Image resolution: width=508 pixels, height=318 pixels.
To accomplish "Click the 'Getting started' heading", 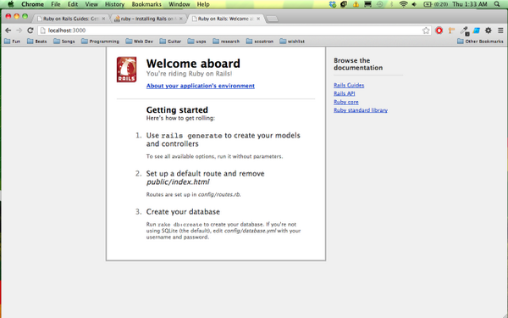I will (x=177, y=109).
